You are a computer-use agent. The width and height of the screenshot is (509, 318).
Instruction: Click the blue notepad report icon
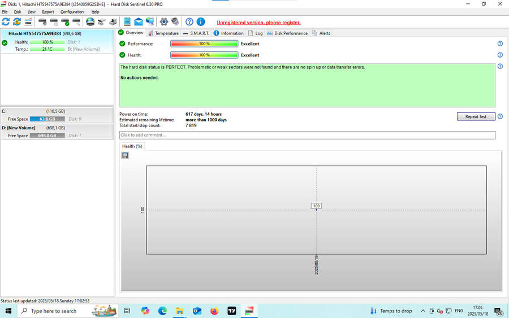click(127, 22)
